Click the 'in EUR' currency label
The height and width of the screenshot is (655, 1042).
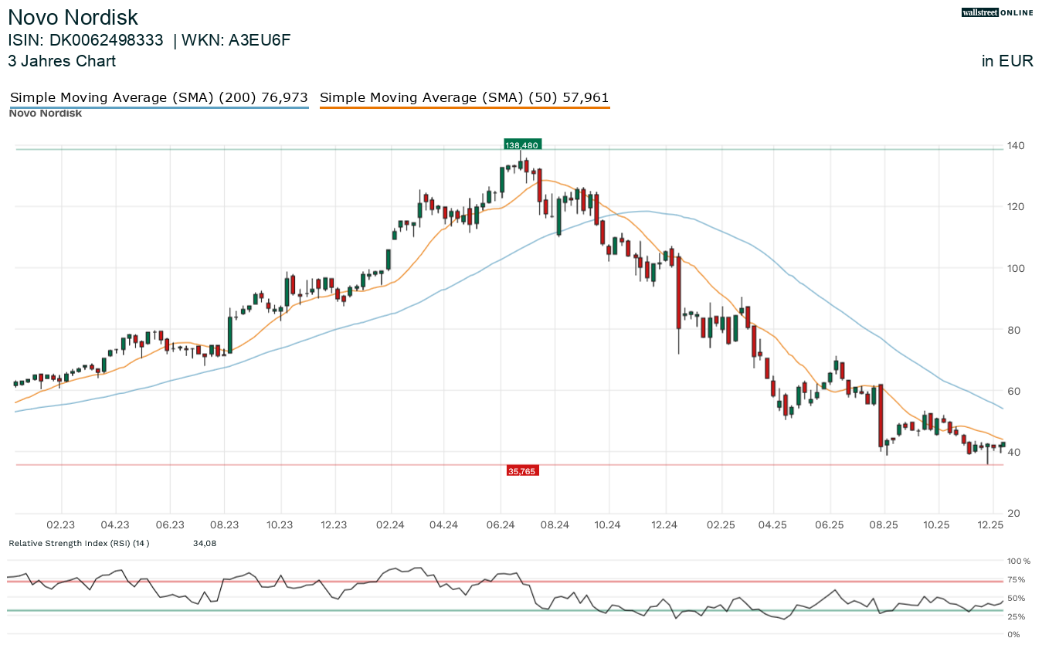(x=1007, y=61)
